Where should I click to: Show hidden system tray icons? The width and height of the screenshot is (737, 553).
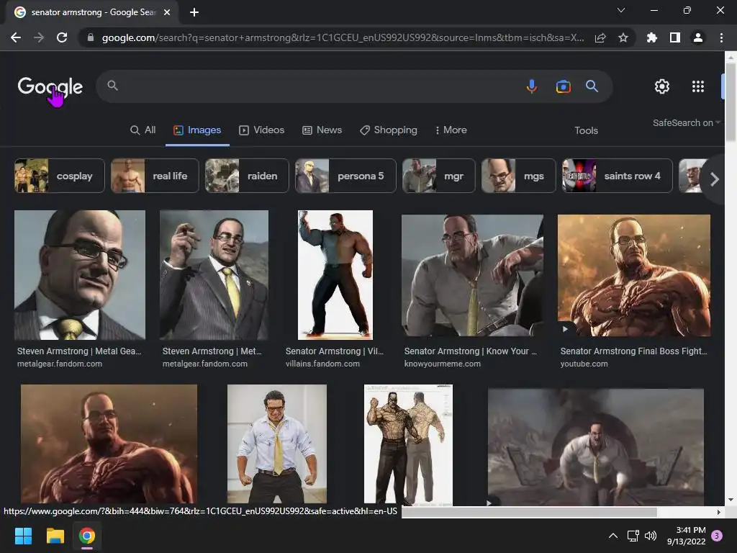pos(613,536)
